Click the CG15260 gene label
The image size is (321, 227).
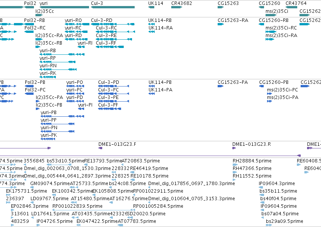[269, 3]
